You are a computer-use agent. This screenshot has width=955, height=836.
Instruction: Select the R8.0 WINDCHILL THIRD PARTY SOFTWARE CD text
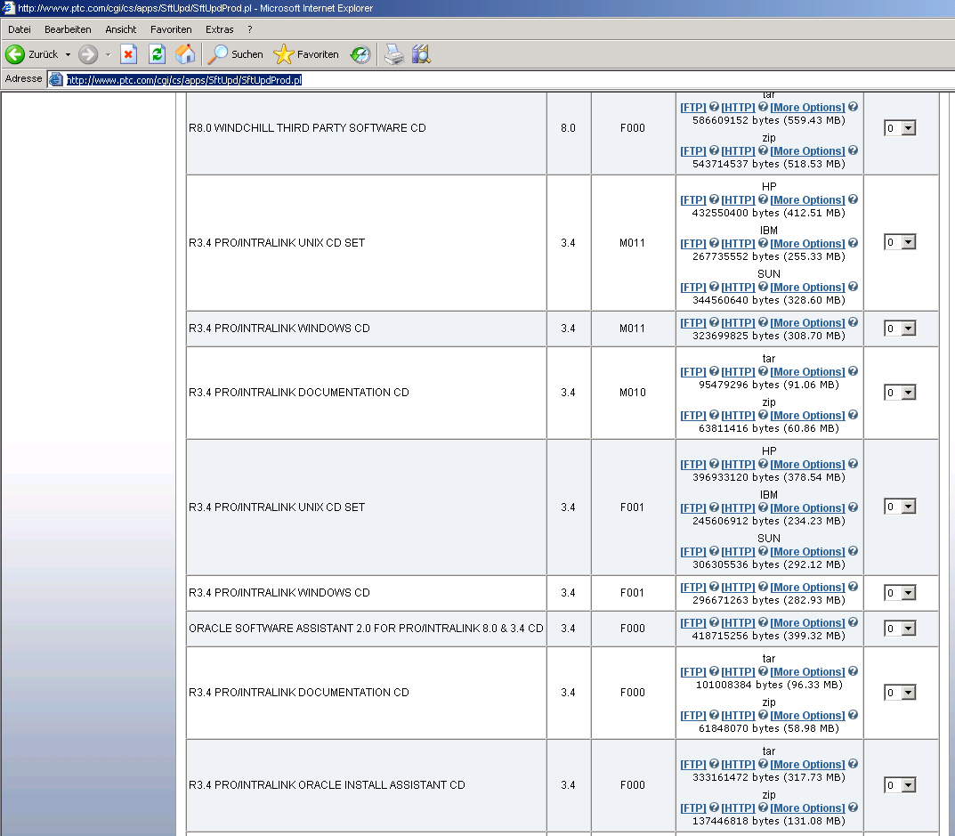(307, 128)
